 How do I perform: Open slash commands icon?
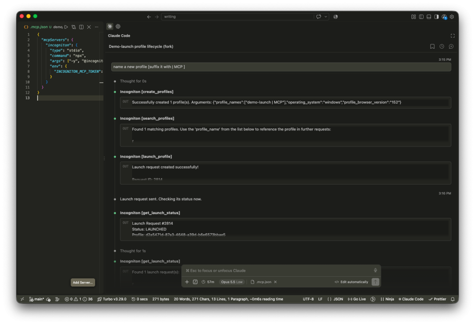click(x=195, y=282)
